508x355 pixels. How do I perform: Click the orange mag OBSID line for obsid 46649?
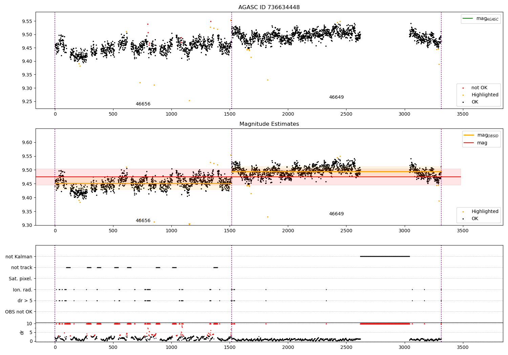[x=336, y=171]
